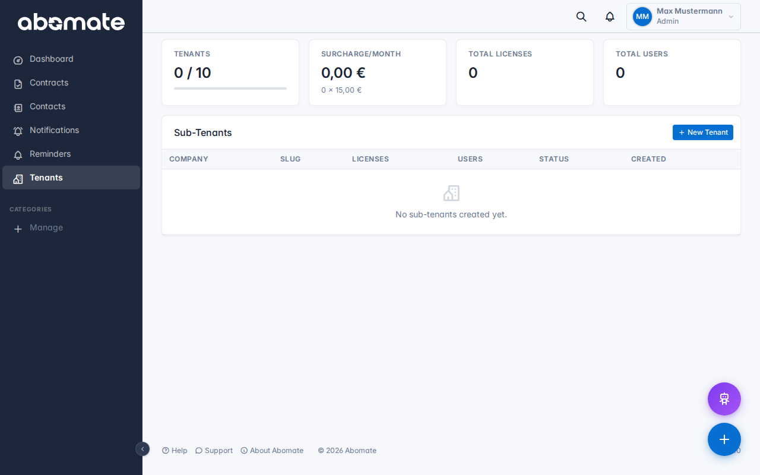The width and height of the screenshot is (760, 475).
Task: Click the About Abomate footer link
Action: pyautogui.click(x=272, y=451)
